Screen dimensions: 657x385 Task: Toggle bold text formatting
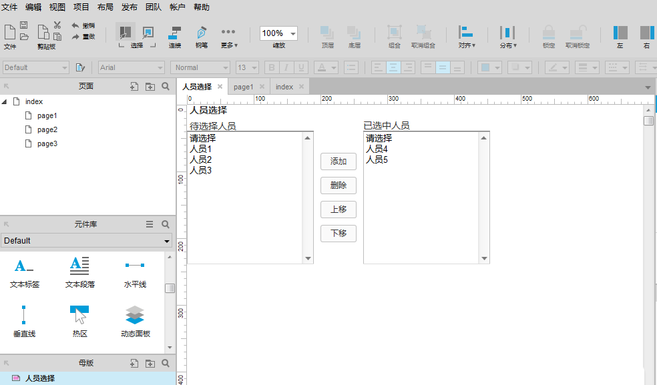tap(272, 67)
